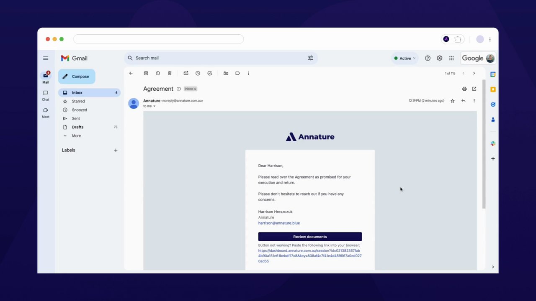The image size is (536, 301).
Task: Go to the Inbox folder
Action: coord(89,92)
